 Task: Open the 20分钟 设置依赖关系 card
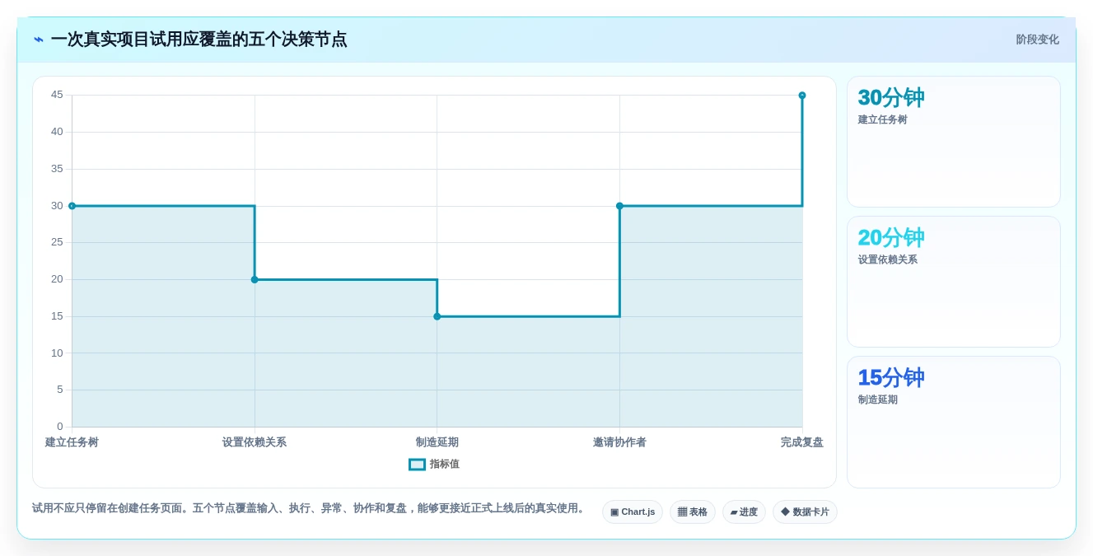click(954, 282)
